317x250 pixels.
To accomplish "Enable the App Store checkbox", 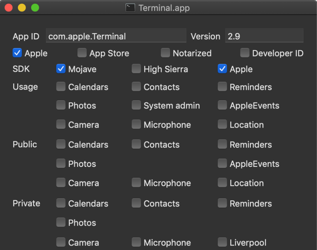I will (x=82, y=53).
